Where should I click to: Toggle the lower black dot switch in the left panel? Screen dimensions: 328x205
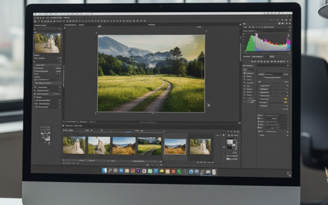(59, 80)
